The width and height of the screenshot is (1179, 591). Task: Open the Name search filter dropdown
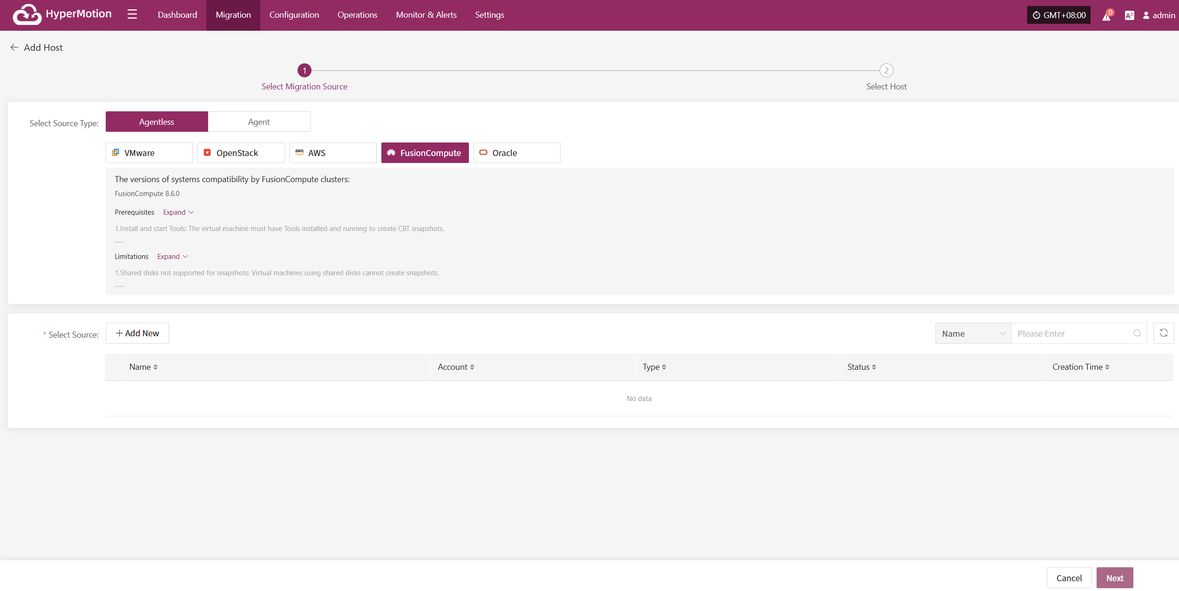tap(974, 333)
